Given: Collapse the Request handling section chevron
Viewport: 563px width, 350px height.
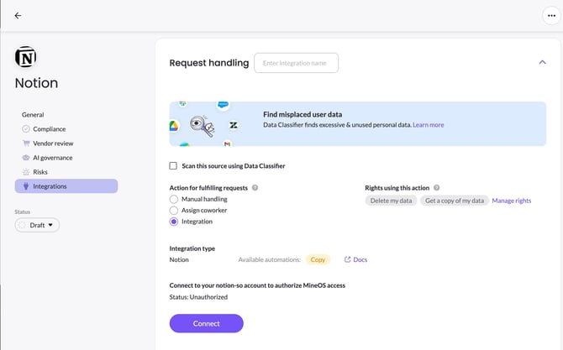Looking at the screenshot, I should [542, 62].
